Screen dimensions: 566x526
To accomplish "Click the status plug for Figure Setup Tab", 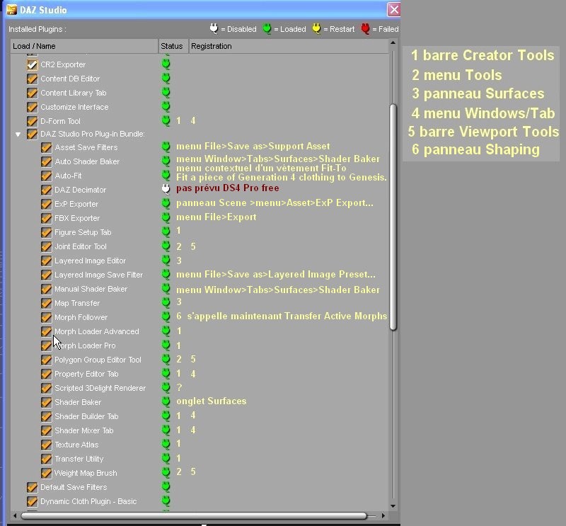I will (x=166, y=232).
